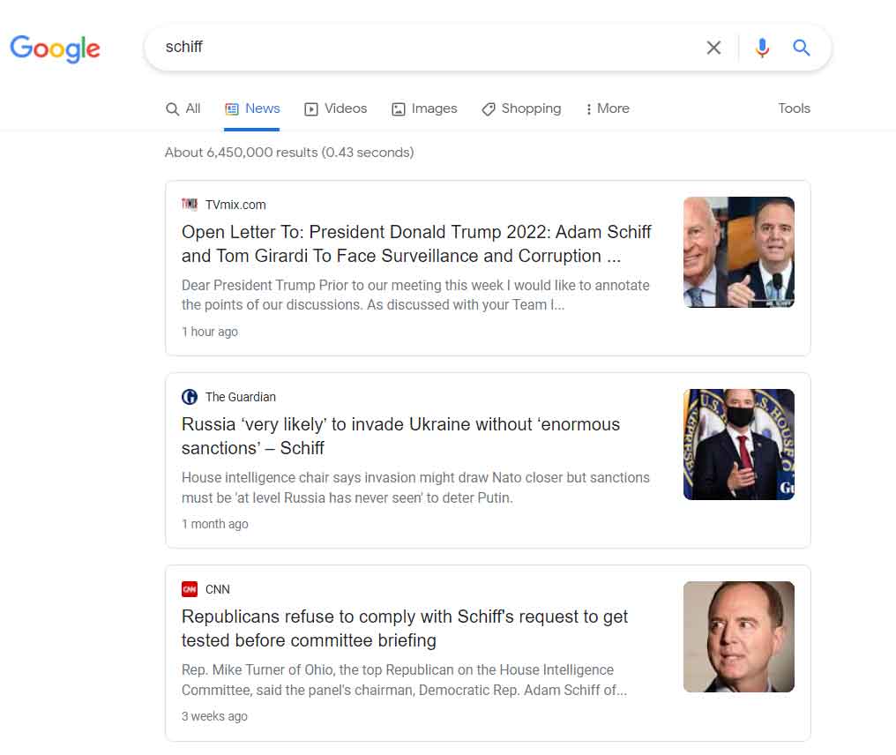896x755 pixels.
Task: Expand the More options menu
Action: tap(608, 108)
